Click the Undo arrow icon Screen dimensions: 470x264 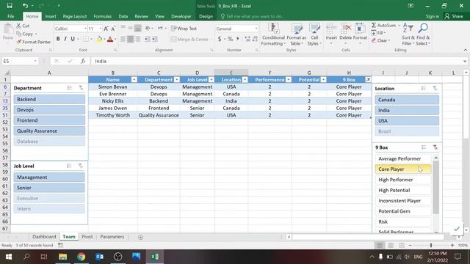pyautogui.click(x=25, y=6)
